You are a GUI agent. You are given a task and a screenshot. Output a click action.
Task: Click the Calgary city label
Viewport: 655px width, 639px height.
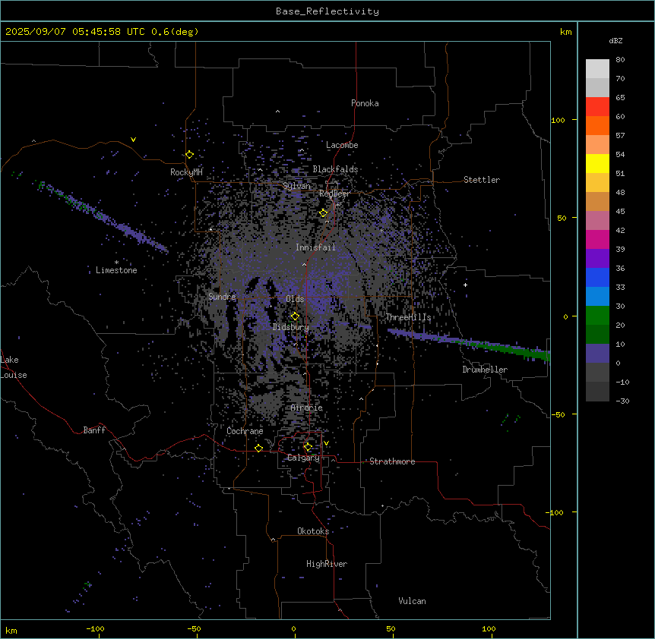pyautogui.click(x=303, y=458)
